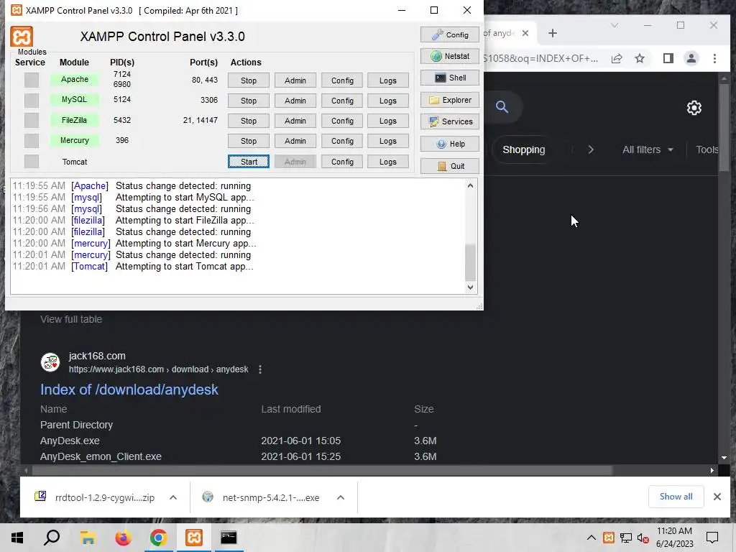Toggle the MySQL service checkbox
736x552 pixels.
pos(32,100)
